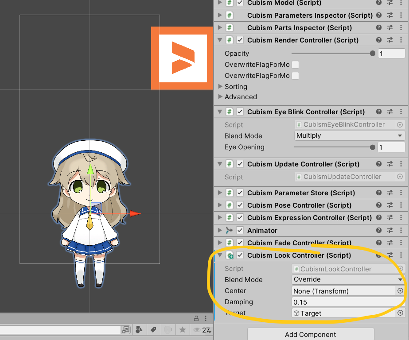The width and height of the screenshot is (409, 340).
Task: Toggle the panel lock icon
Action: point(196,318)
